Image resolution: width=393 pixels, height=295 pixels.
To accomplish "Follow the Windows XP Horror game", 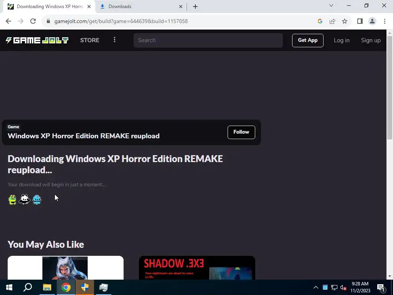I will coord(241,132).
